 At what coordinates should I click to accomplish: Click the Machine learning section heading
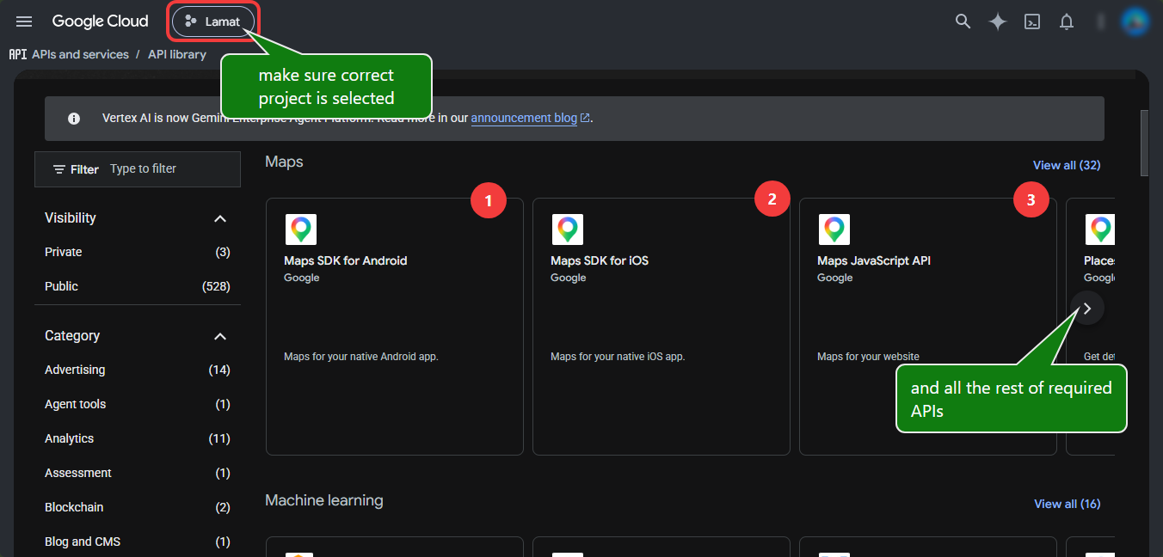324,500
